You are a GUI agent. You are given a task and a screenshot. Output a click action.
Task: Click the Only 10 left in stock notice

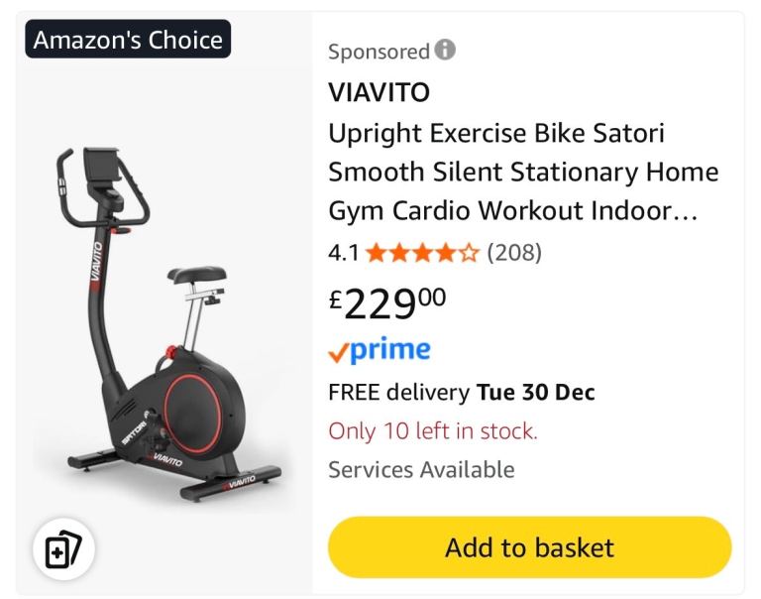pyautogui.click(x=433, y=431)
